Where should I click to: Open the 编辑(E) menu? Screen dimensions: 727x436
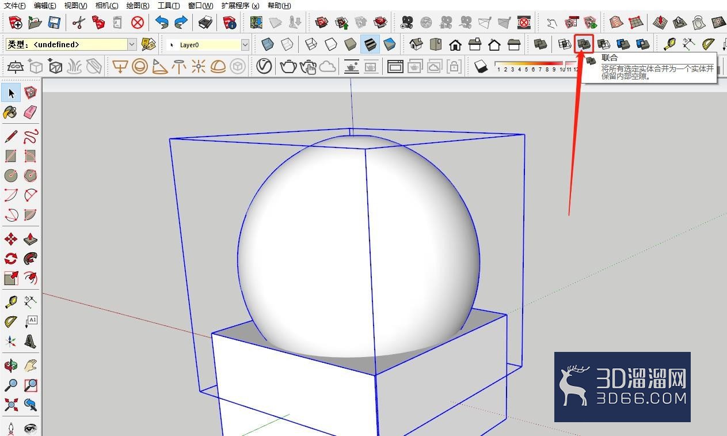pyautogui.click(x=45, y=5)
